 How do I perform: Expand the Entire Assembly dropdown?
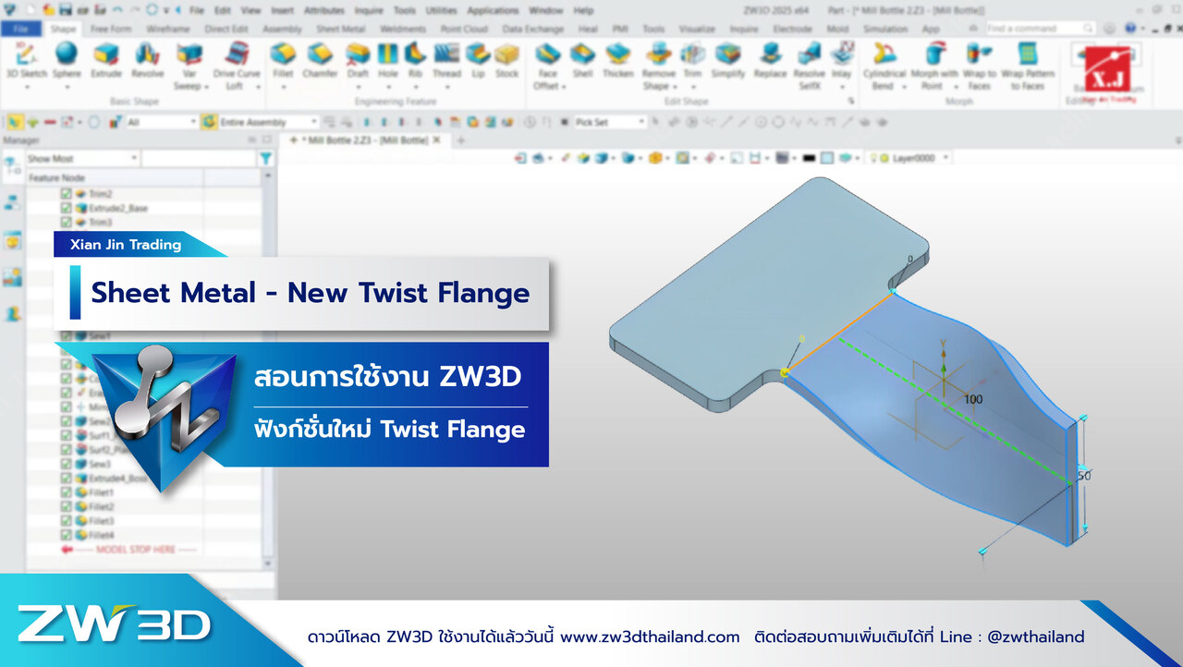(314, 122)
